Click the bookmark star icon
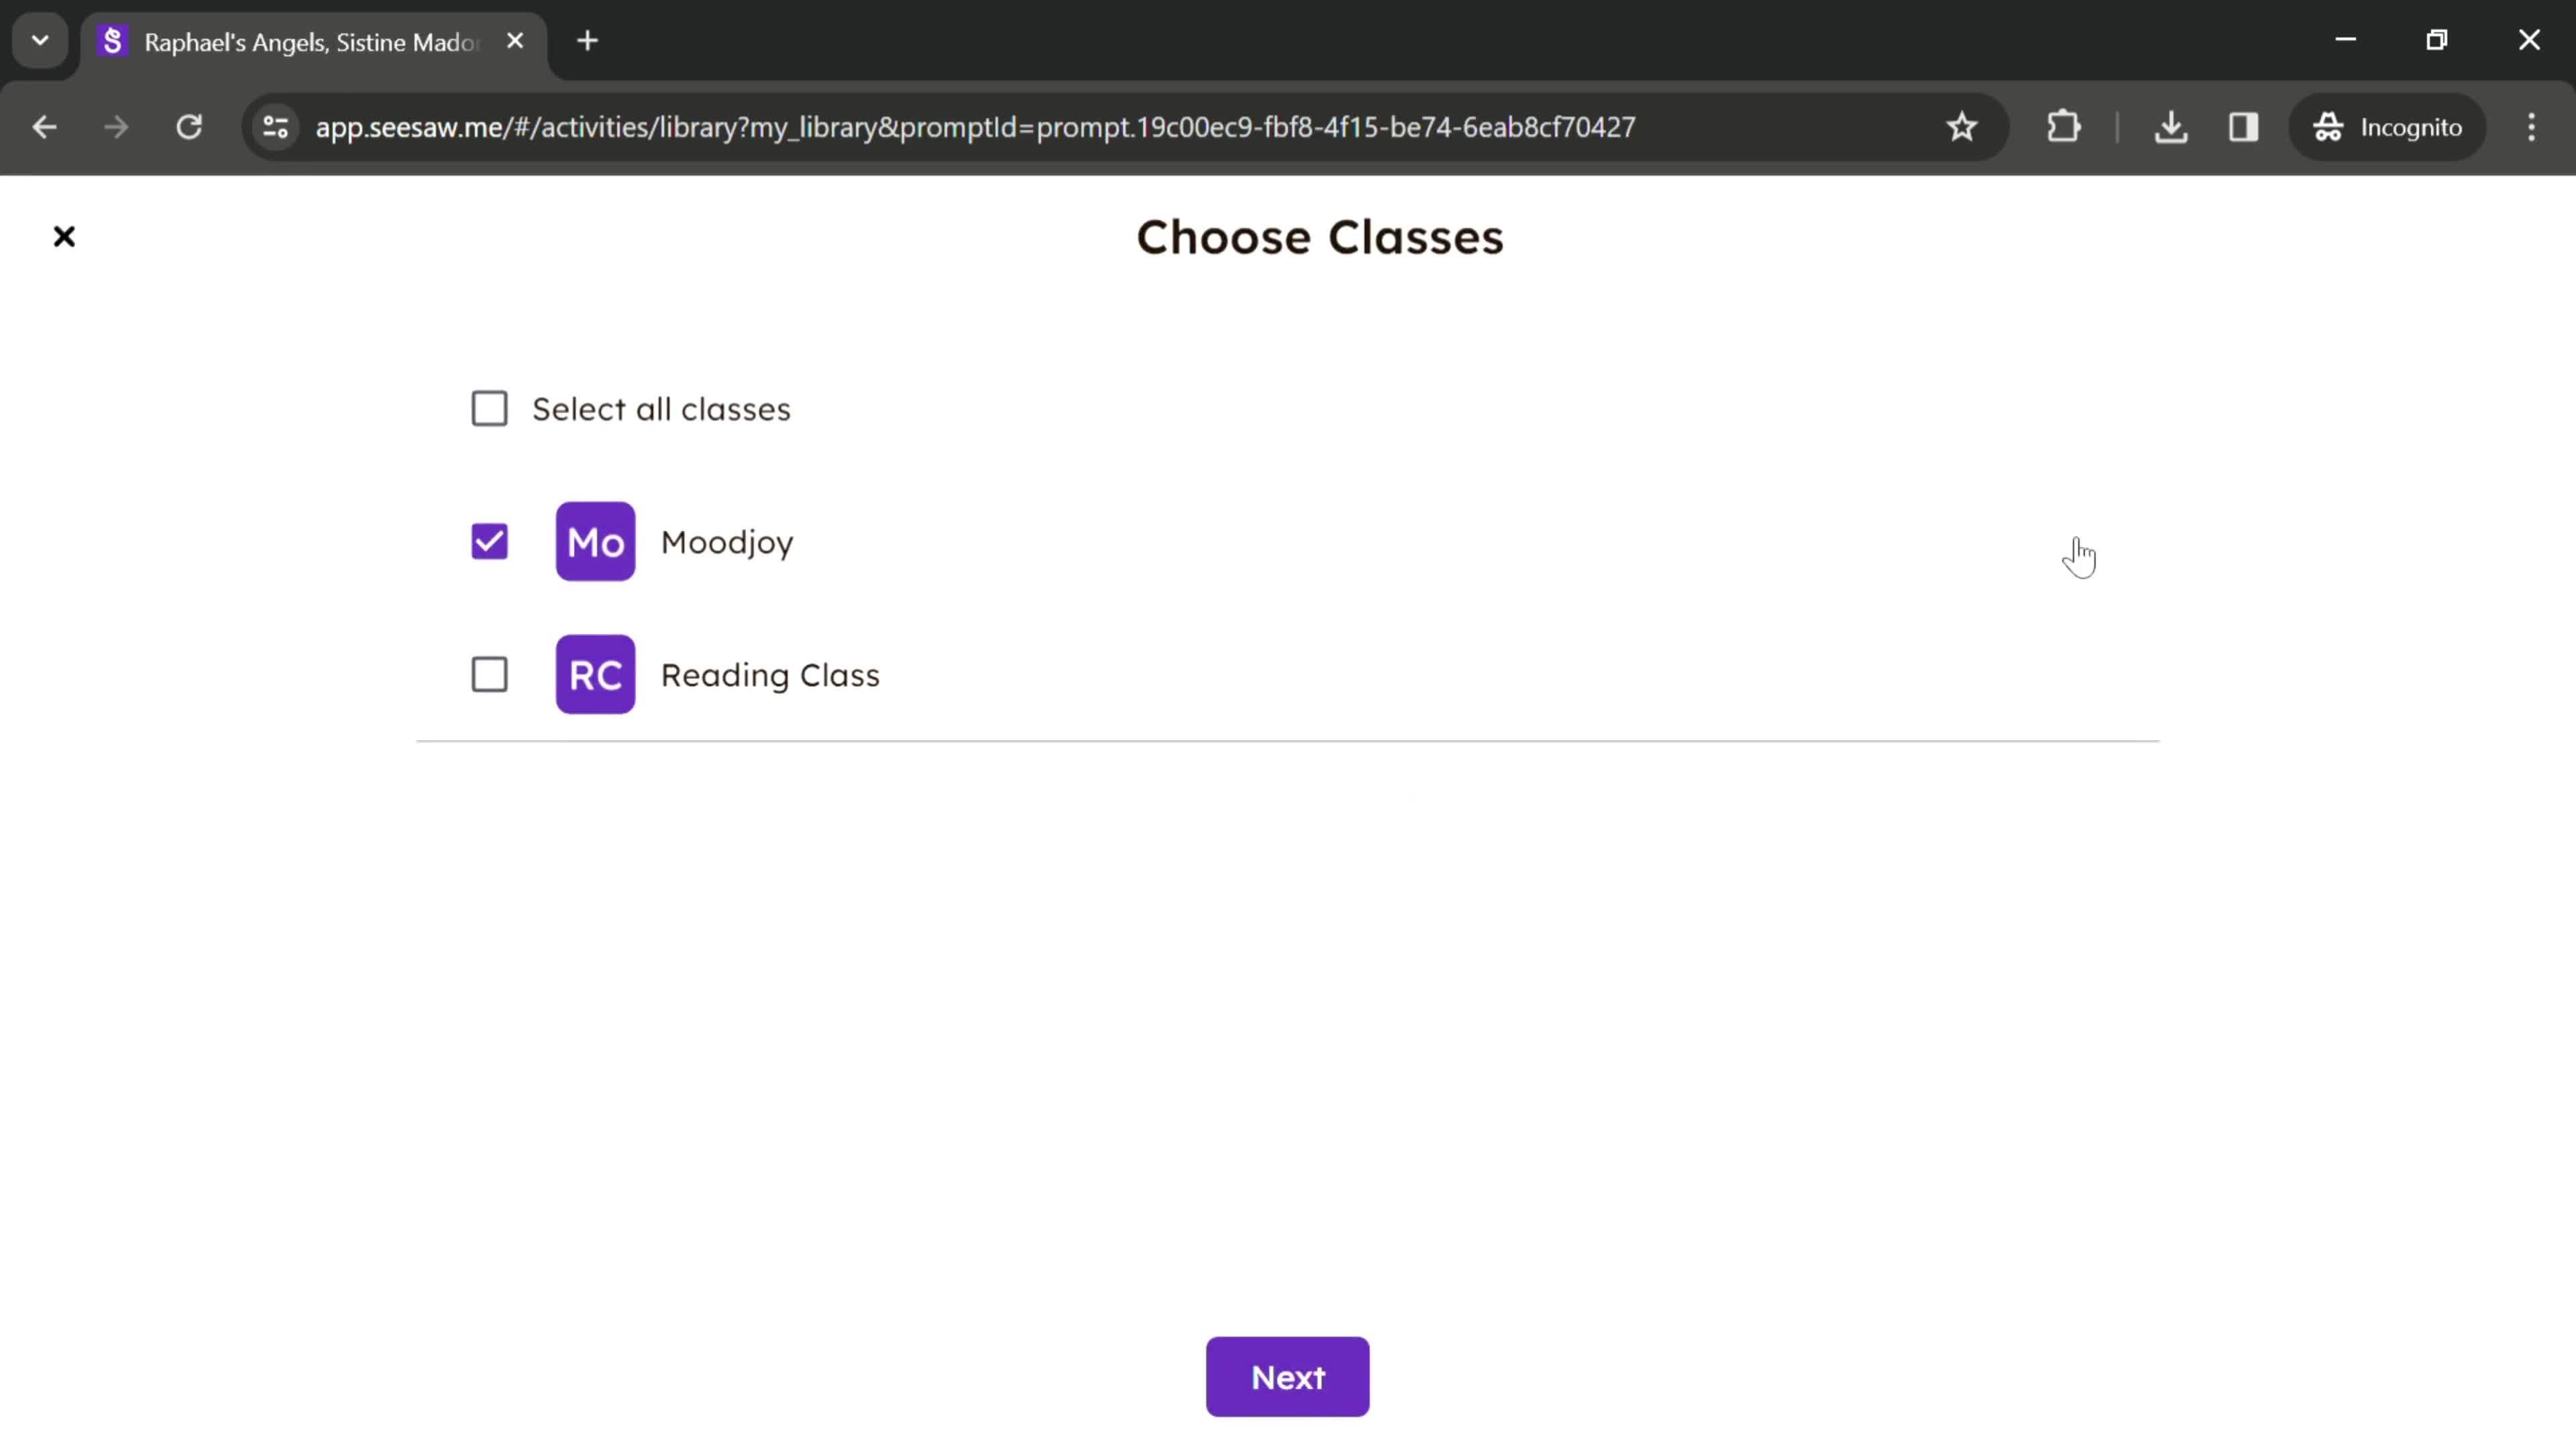Image resolution: width=2576 pixels, height=1448 pixels. [1960, 125]
